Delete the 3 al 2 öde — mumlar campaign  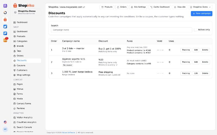point(205,50)
